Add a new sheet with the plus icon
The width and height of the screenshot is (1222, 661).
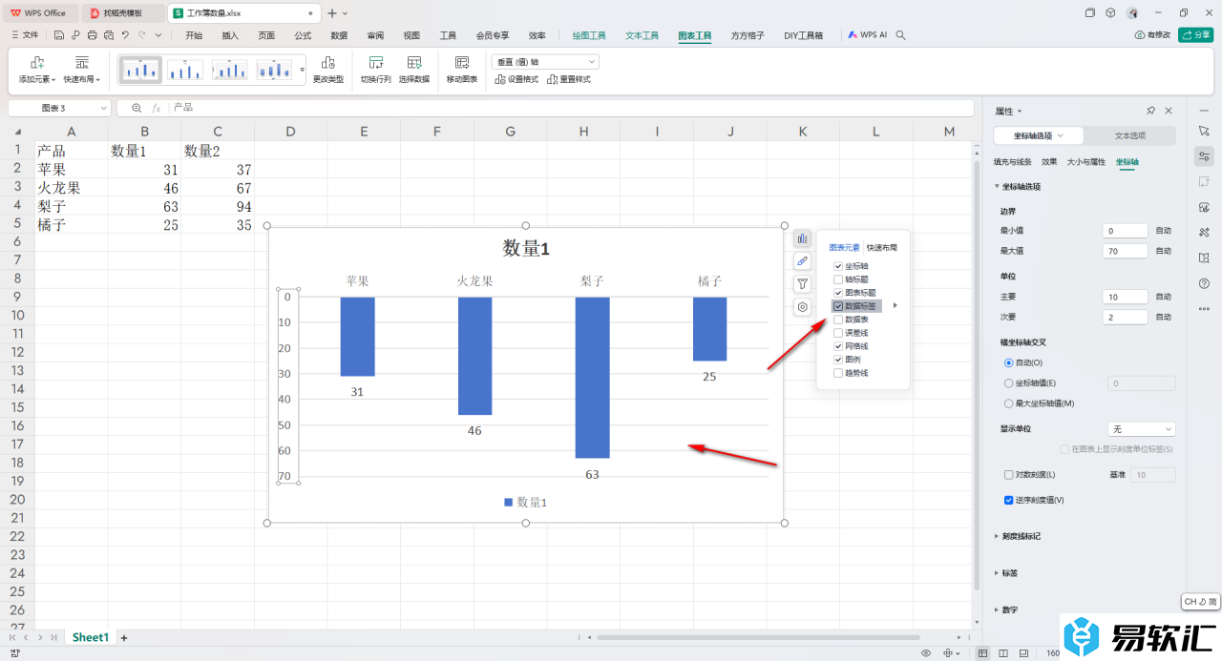tap(123, 637)
